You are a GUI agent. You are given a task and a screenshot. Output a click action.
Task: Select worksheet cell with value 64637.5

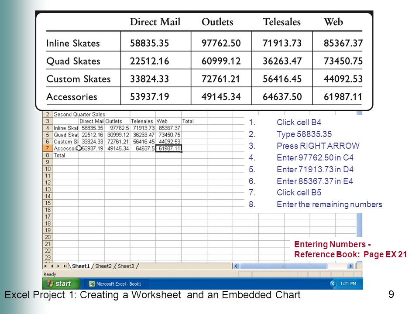tap(143, 148)
